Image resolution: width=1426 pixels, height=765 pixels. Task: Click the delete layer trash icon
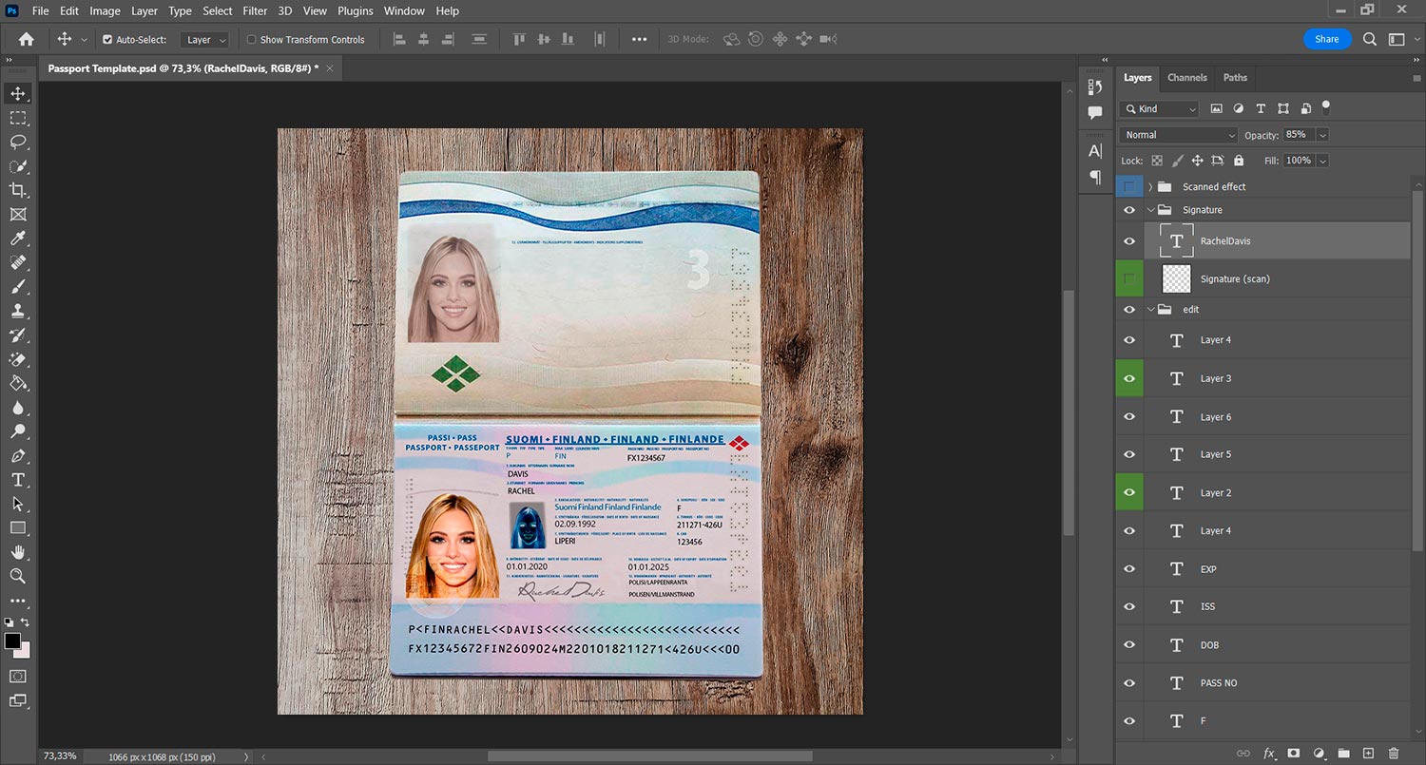1393,754
